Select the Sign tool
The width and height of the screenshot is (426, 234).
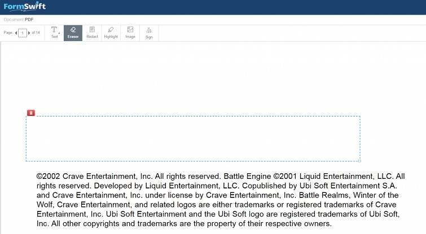click(x=149, y=33)
